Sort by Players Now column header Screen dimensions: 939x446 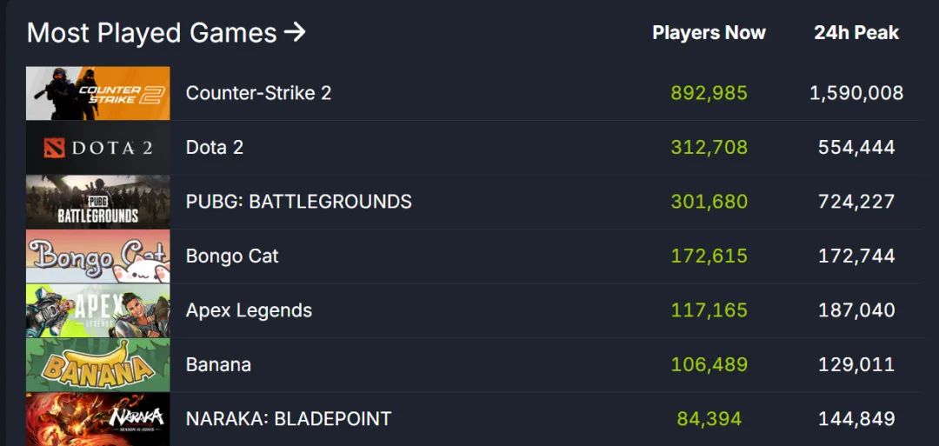pos(709,33)
